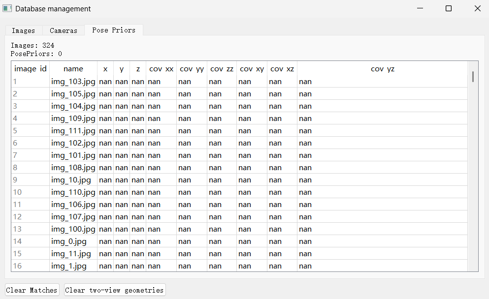Image resolution: width=489 pixels, height=299 pixels.
Task: Click the name column header
Action: [x=73, y=69]
